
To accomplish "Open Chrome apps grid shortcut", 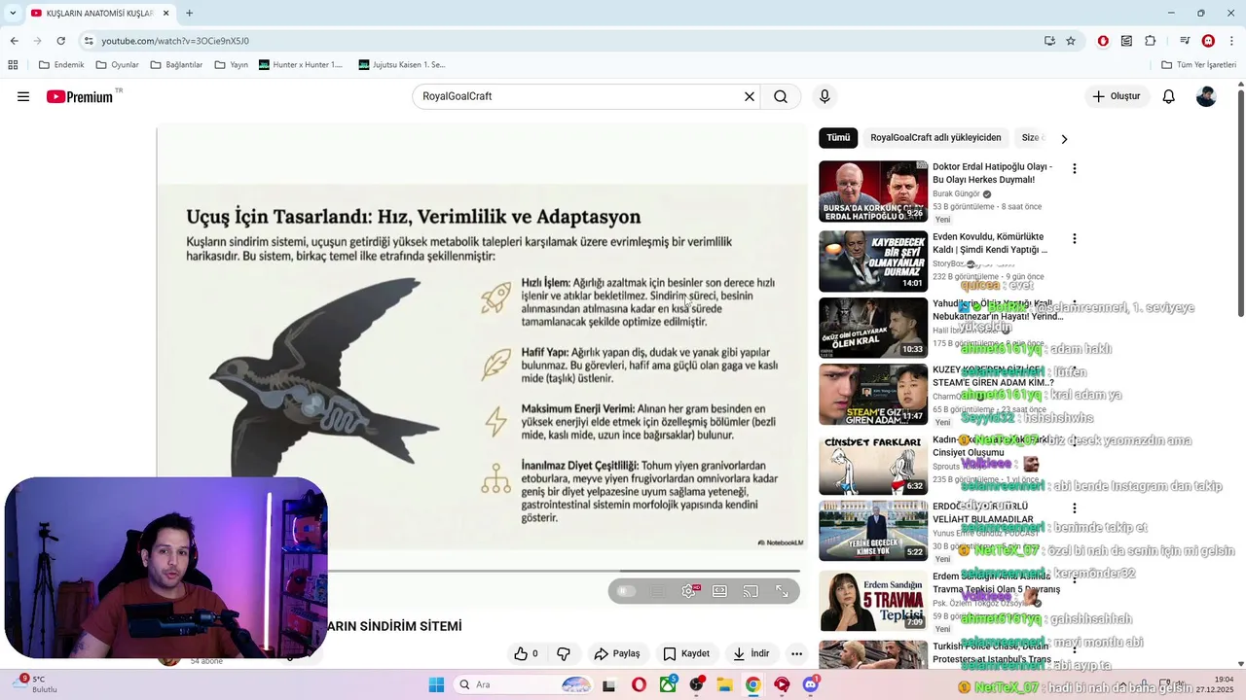I will tap(13, 65).
